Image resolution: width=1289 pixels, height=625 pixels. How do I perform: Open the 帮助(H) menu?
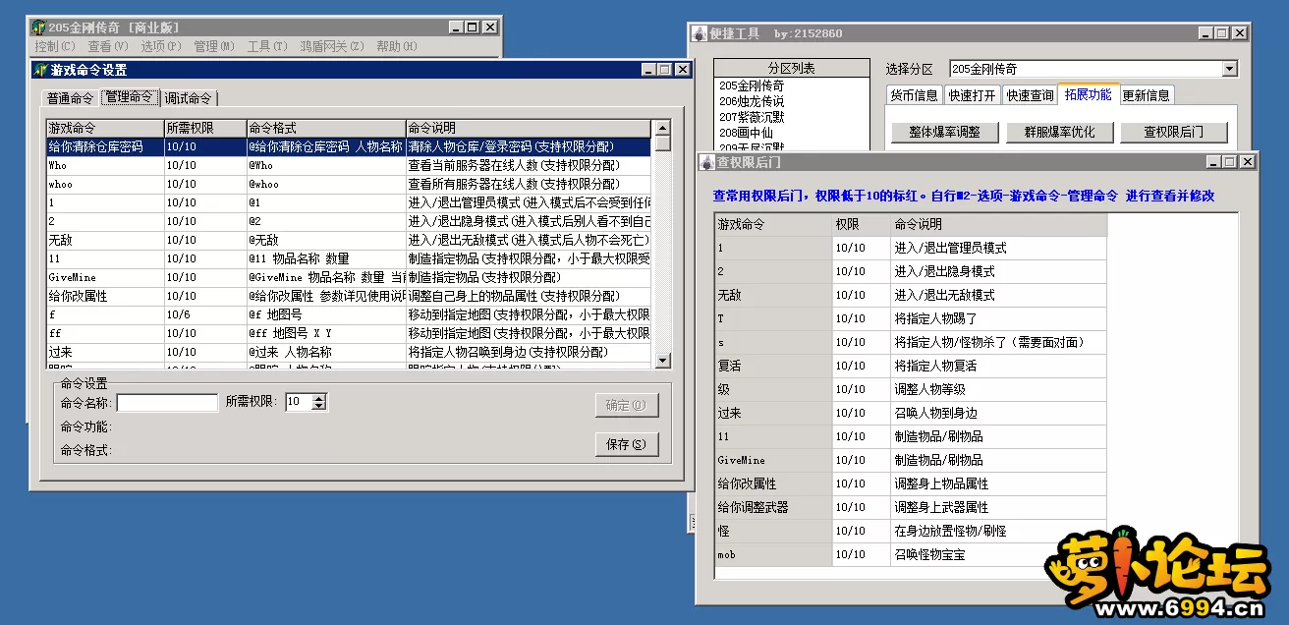[x=397, y=46]
